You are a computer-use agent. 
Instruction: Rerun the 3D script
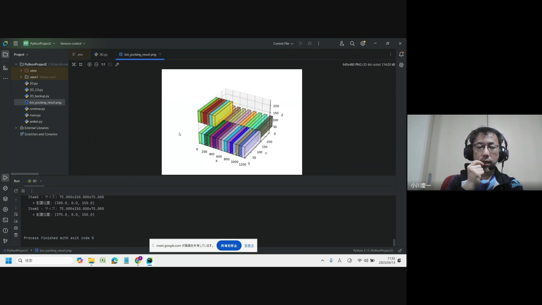point(16,191)
